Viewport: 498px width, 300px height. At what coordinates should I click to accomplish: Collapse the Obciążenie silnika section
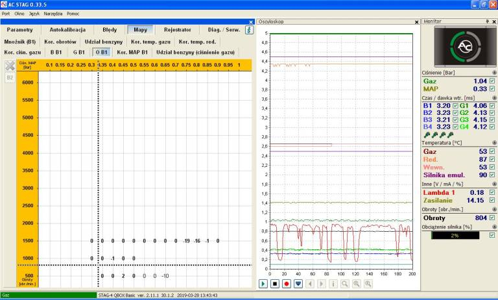point(494,227)
